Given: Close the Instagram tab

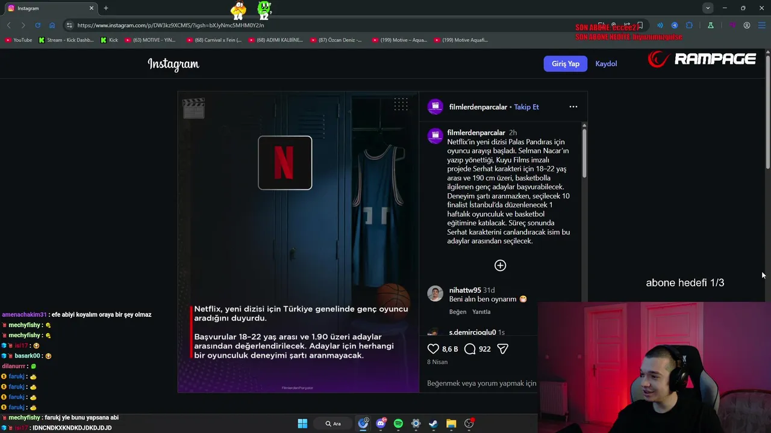Looking at the screenshot, I should (x=92, y=8).
